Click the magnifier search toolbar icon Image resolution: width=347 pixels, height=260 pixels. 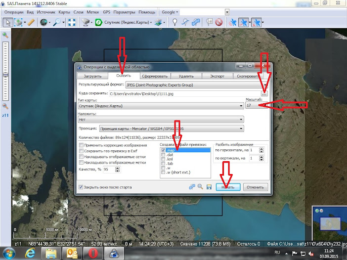(x=57, y=22)
